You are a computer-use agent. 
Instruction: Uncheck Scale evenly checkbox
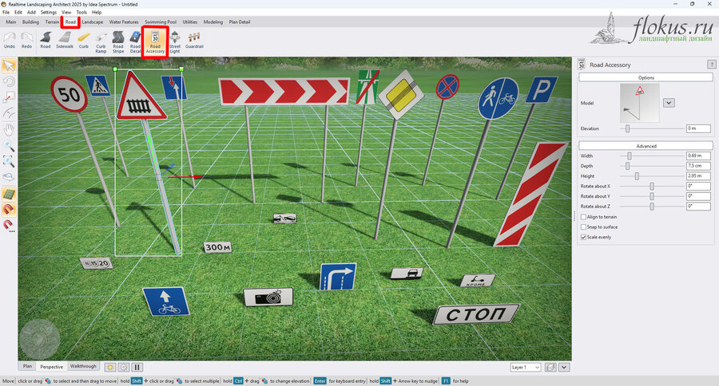(x=583, y=237)
